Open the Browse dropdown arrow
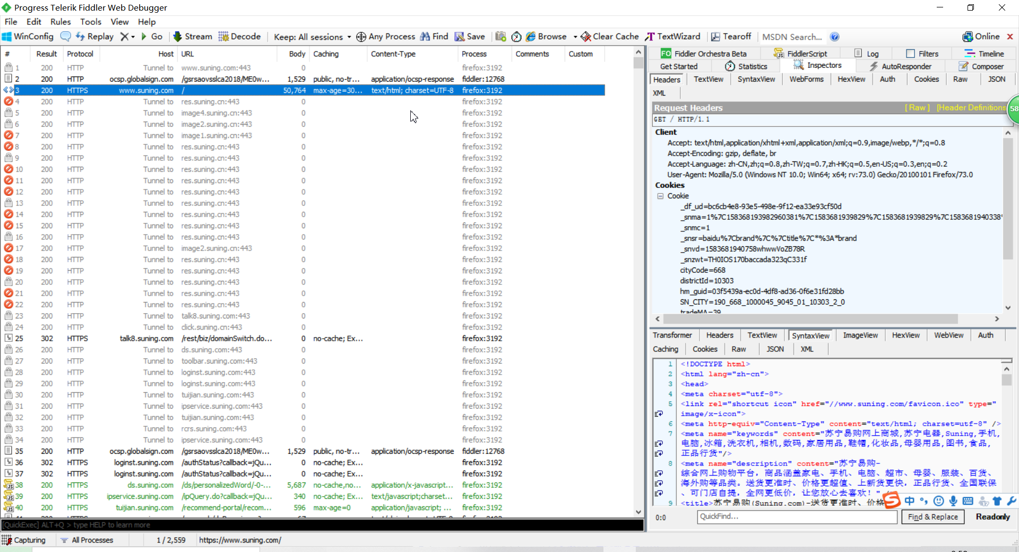Screen dimensions: 1019x552 (x=575, y=37)
